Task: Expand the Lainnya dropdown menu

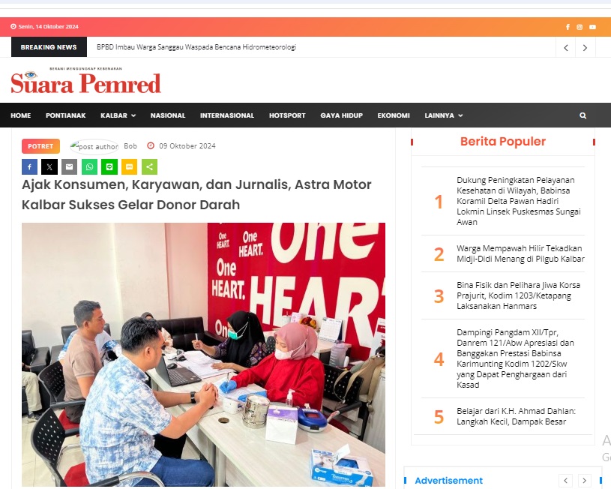Action: [443, 115]
